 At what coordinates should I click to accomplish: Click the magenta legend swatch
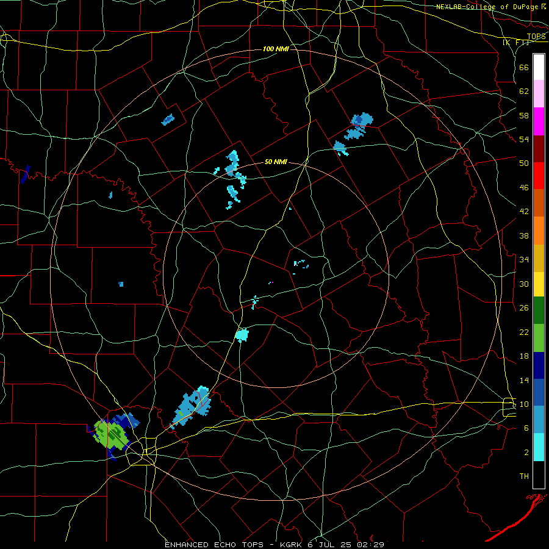(x=539, y=121)
